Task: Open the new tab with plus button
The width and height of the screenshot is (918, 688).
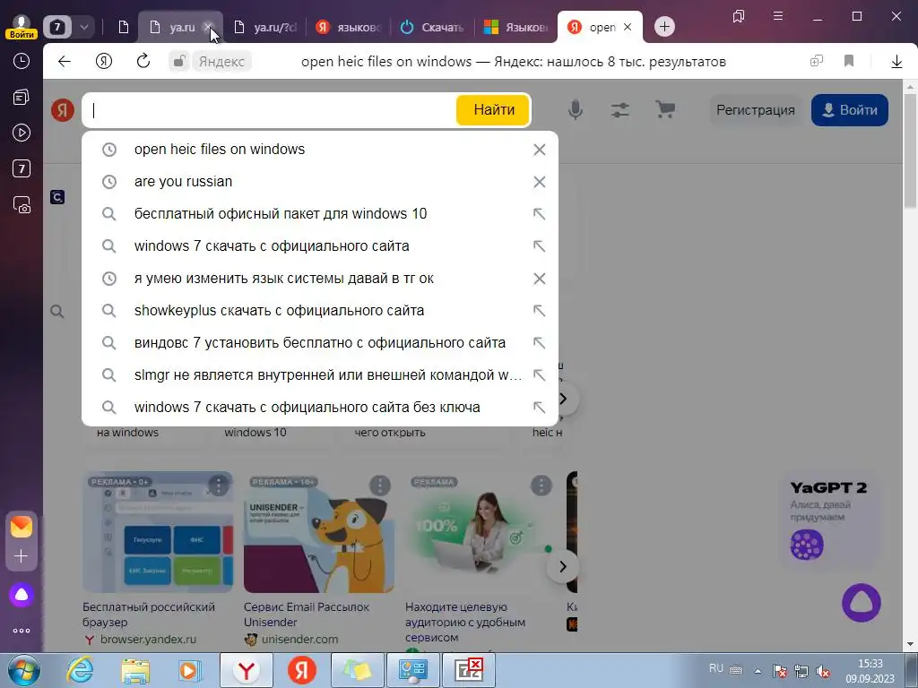Action: click(664, 27)
